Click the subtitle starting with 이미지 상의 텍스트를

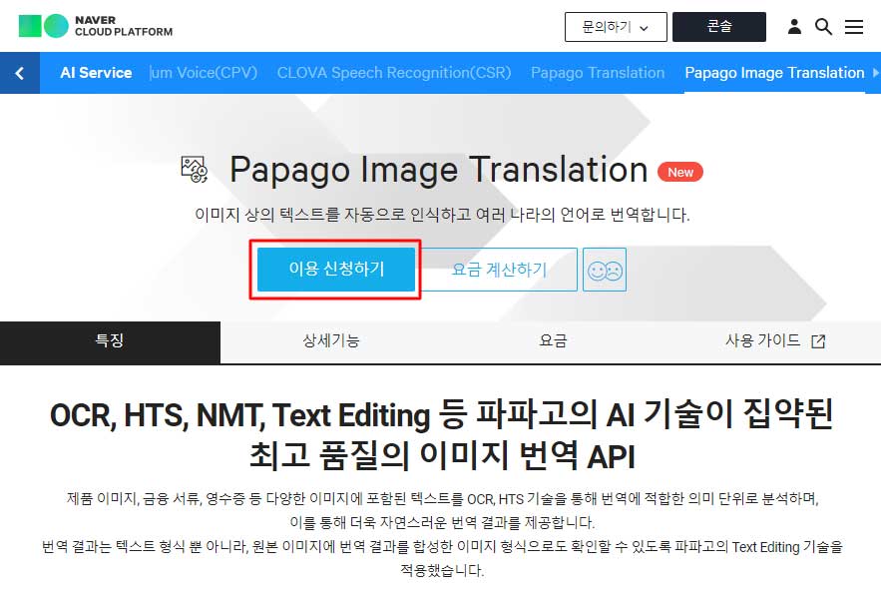coord(442,215)
